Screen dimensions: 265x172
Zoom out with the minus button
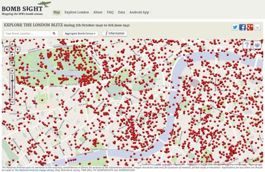pyautogui.click(x=12, y=102)
